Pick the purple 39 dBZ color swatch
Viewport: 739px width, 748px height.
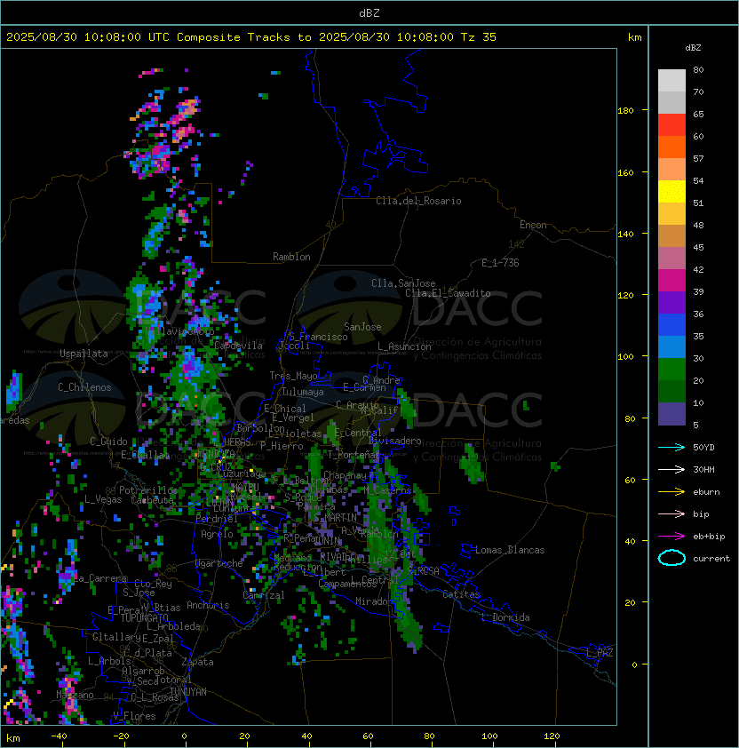point(671,302)
